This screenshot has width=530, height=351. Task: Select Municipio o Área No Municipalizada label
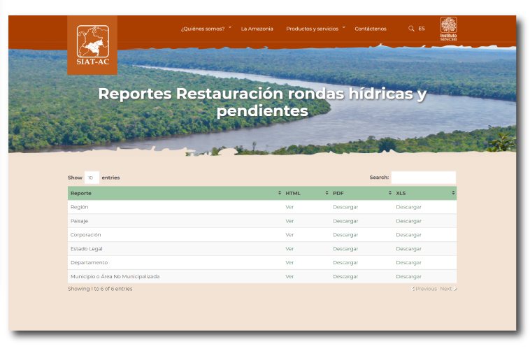pyautogui.click(x=115, y=276)
